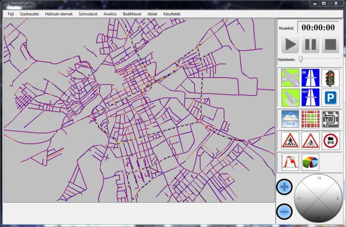Viewport: 346px width, 227px height.
Task: Open the pie chart statistics icon
Action: click(x=310, y=162)
